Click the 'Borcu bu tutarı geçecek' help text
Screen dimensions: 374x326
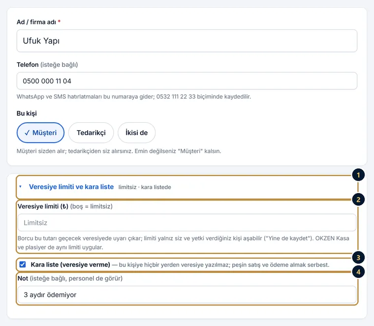[x=184, y=243]
